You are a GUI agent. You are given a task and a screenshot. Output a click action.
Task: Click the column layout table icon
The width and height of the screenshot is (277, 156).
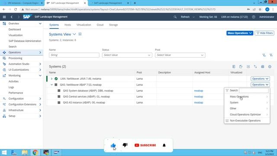(x=234, y=67)
